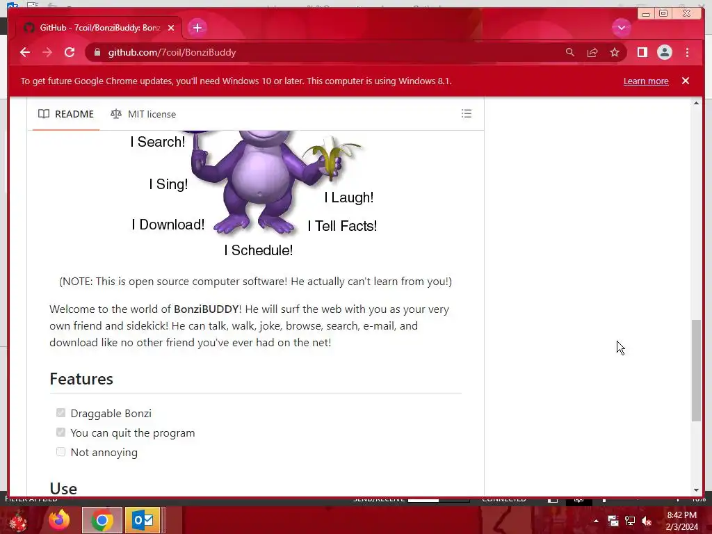This screenshot has height=534, width=712.
Task: Open the Action Center flag icon
Action: (613, 521)
